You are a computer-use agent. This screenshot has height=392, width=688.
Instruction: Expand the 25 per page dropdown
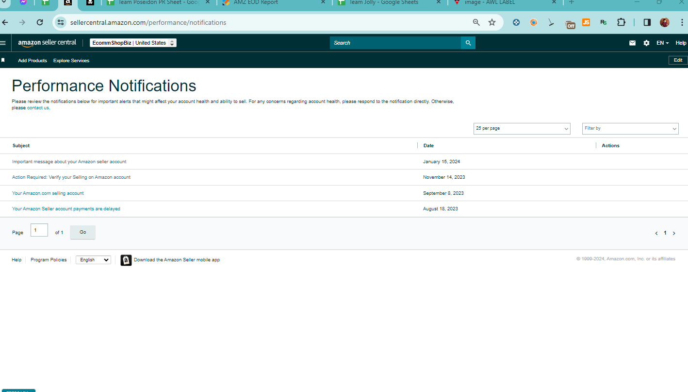[522, 128]
